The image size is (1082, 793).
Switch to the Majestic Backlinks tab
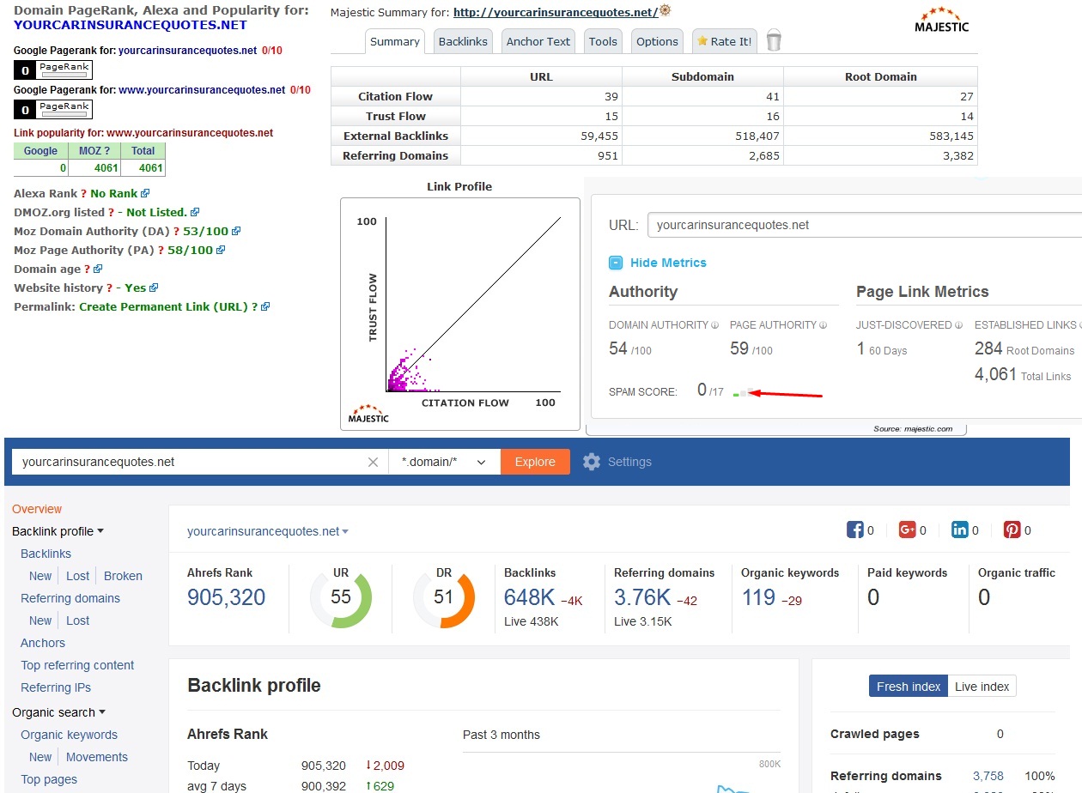463,41
